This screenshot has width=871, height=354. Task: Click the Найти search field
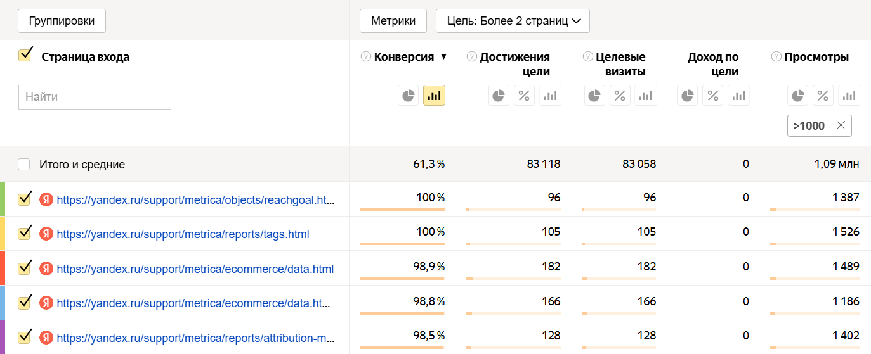95,97
